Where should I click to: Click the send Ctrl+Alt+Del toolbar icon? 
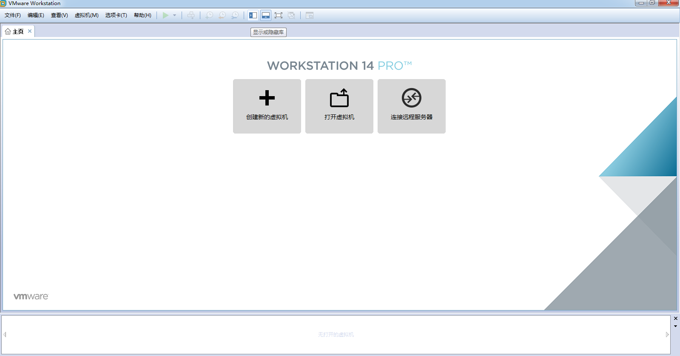click(191, 15)
